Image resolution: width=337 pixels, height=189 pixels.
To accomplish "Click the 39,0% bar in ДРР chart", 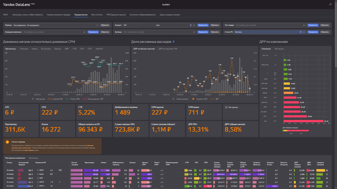I will 295,116.
